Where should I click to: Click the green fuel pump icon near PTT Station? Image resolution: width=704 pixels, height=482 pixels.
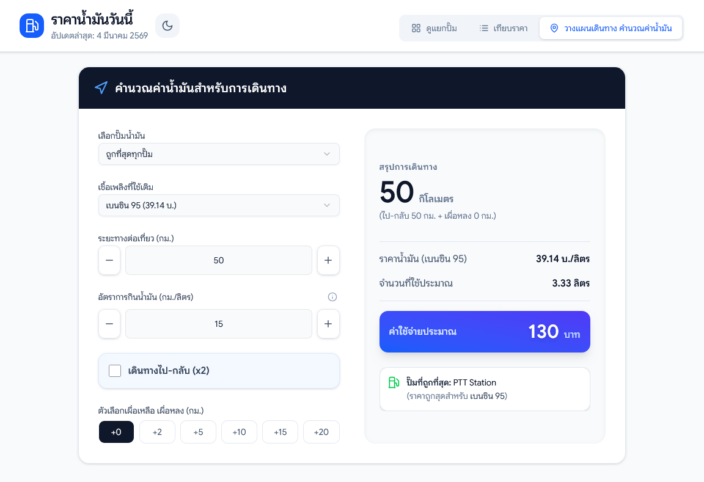click(394, 383)
